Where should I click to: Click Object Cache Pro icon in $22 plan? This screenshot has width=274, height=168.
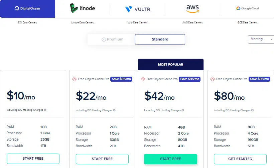point(74,79)
